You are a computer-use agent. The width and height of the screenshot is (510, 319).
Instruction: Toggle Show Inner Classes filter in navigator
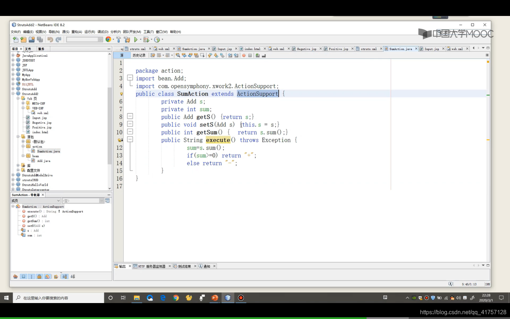pyautogui.click(x=47, y=276)
